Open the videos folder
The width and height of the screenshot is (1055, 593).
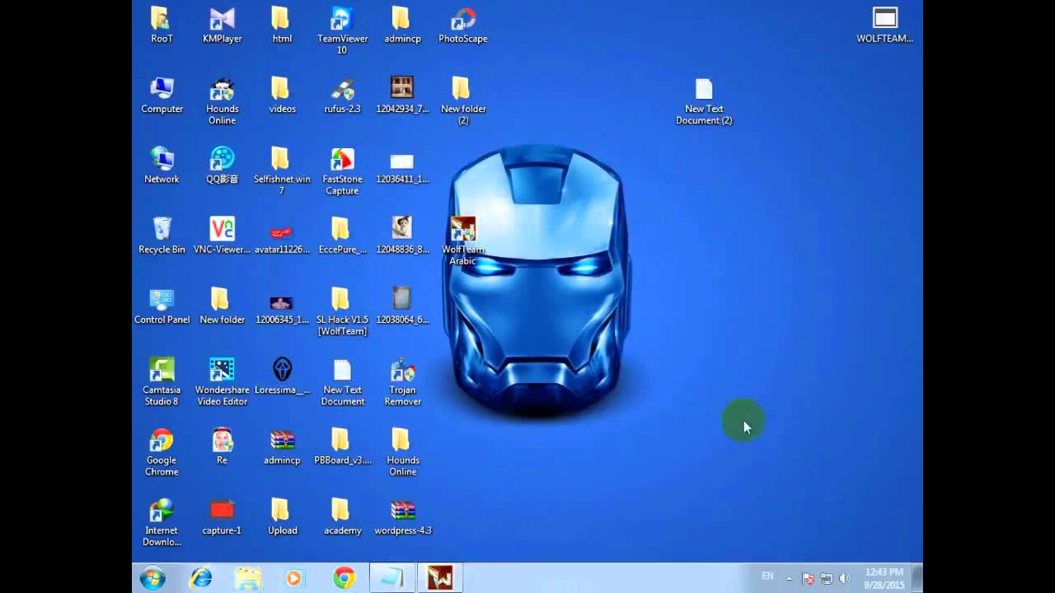coord(282,95)
